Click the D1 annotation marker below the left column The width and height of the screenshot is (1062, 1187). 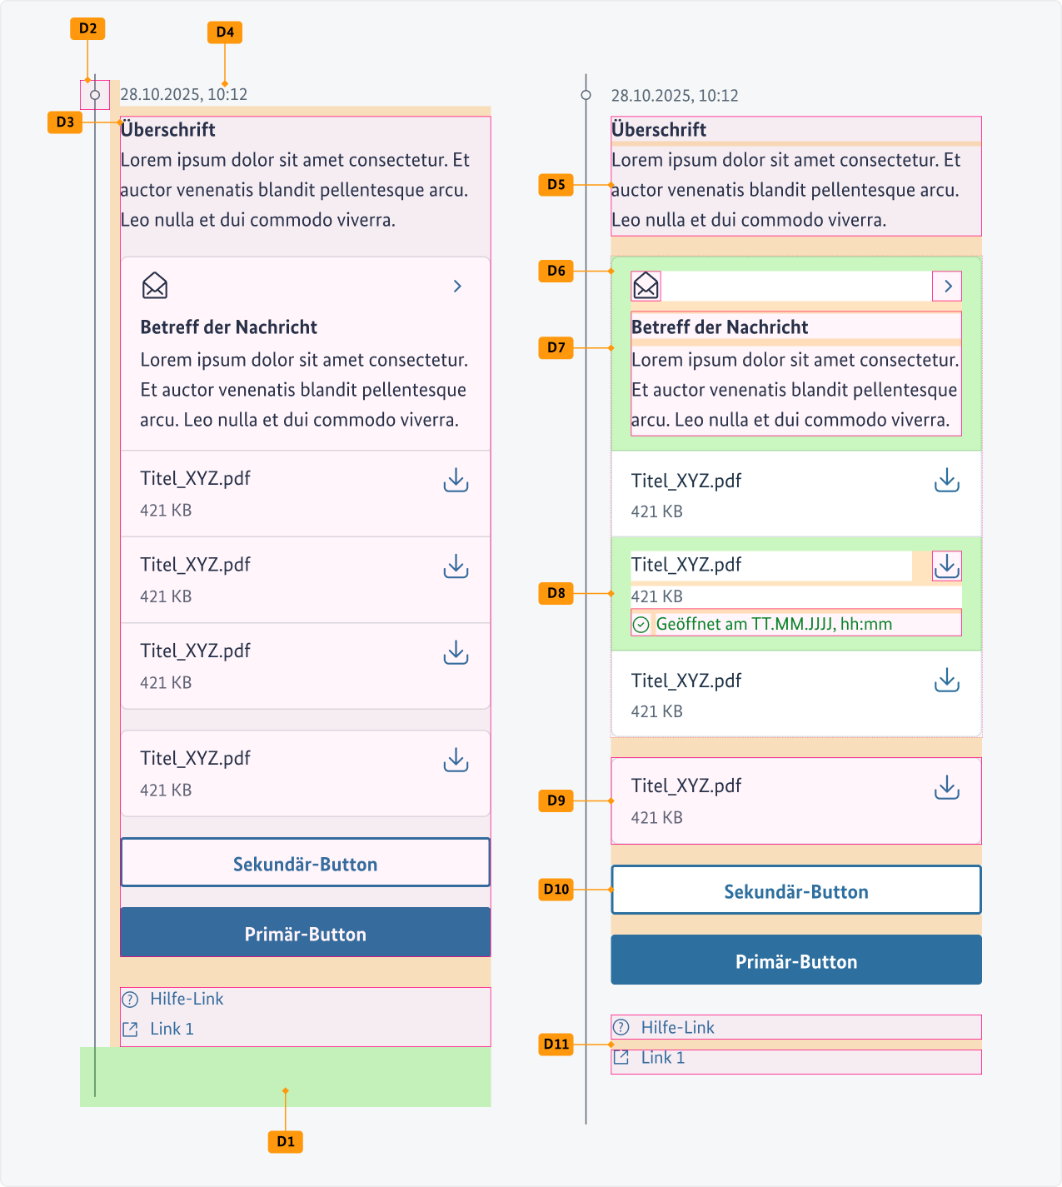pos(286,1141)
